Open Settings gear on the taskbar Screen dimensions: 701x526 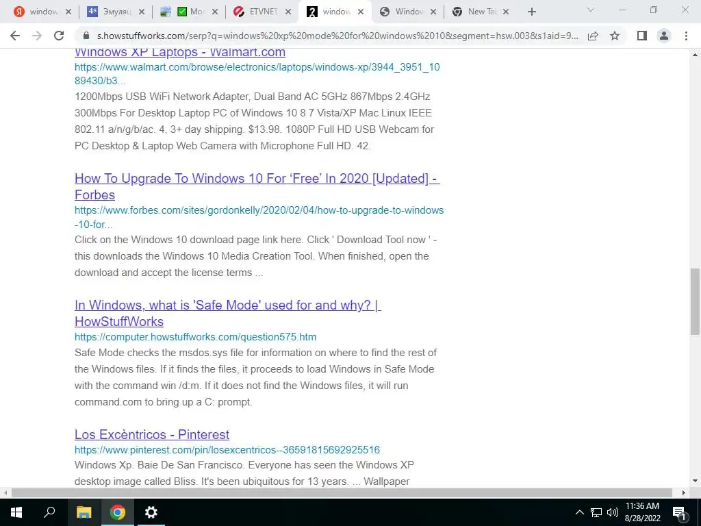click(x=151, y=512)
